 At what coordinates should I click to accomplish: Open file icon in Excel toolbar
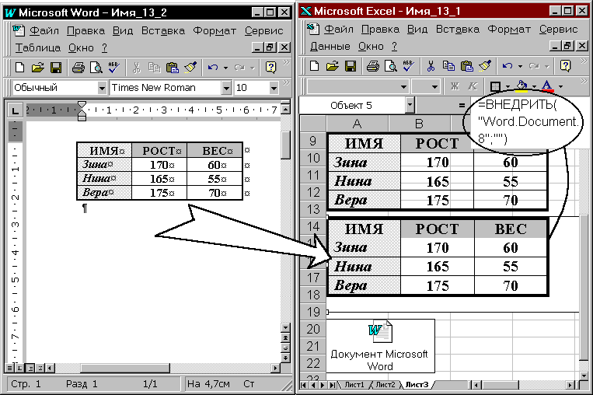pyautogui.click(x=333, y=66)
